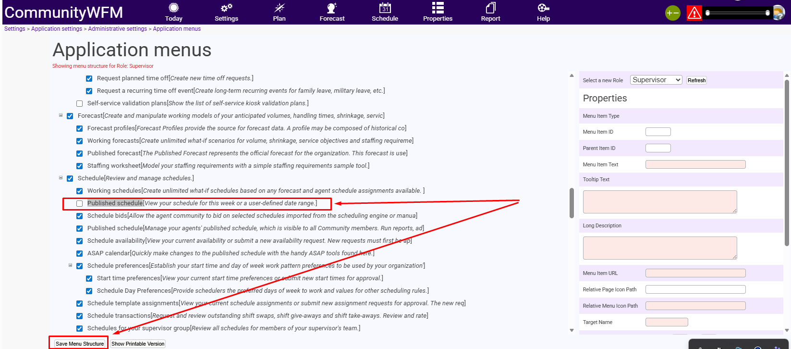Screen dimensions: 791x349
Task: Uncheck Request planned time off checkbox
Action: pos(89,78)
